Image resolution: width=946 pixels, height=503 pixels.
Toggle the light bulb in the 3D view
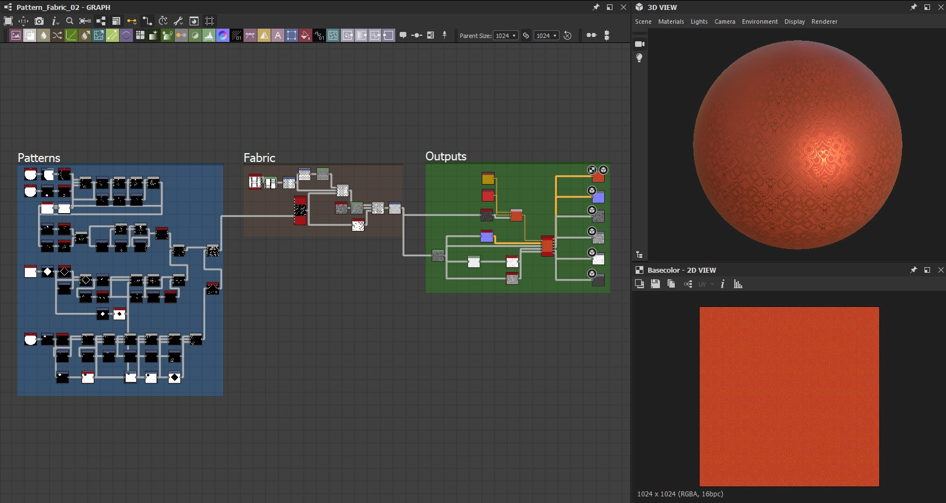point(639,58)
